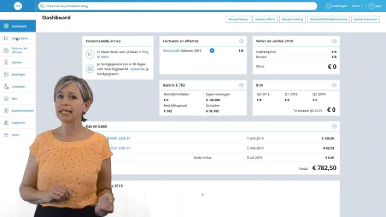Click the amount € 720,00
Image resolution: width=386 pixels, height=217 pixels.
coord(328,139)
